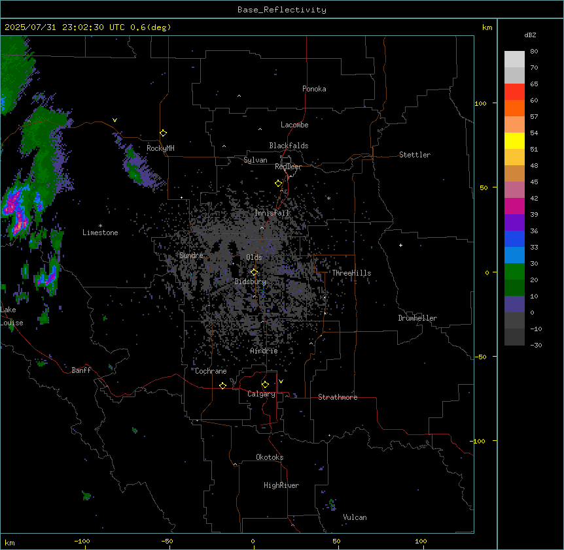Click the Didsbury town label
Image resolution: width=564 pixels, height=550 pixels.
coord(251,282)
